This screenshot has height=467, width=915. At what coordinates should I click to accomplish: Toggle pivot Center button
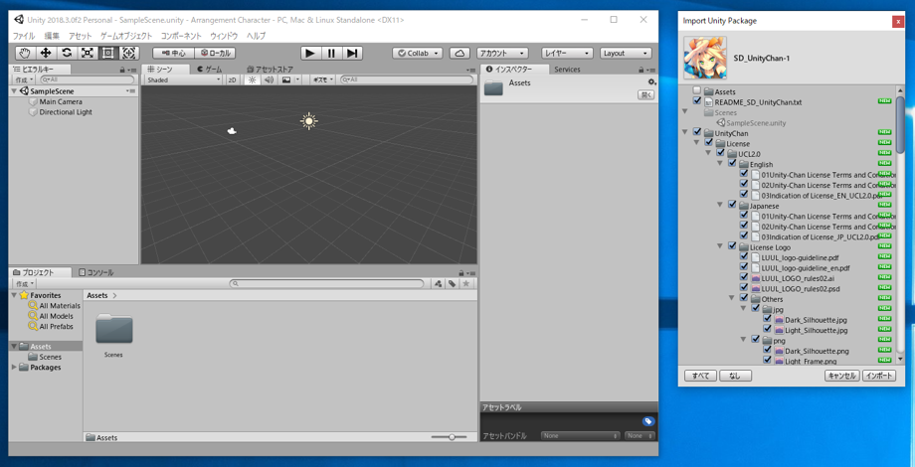point(173,53)
